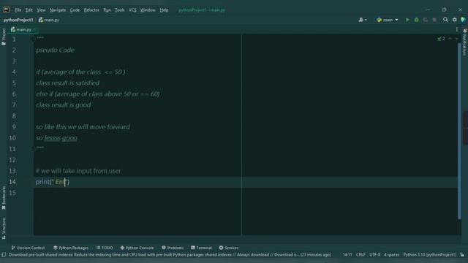Open Problems tool window
Image resolution: width=468 pixels, height=263 pixels.
173,248
